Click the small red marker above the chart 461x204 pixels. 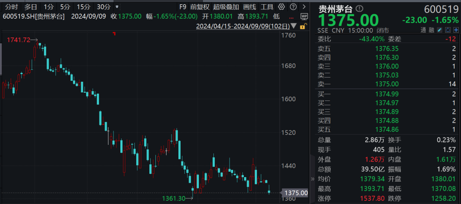[114, 34]
